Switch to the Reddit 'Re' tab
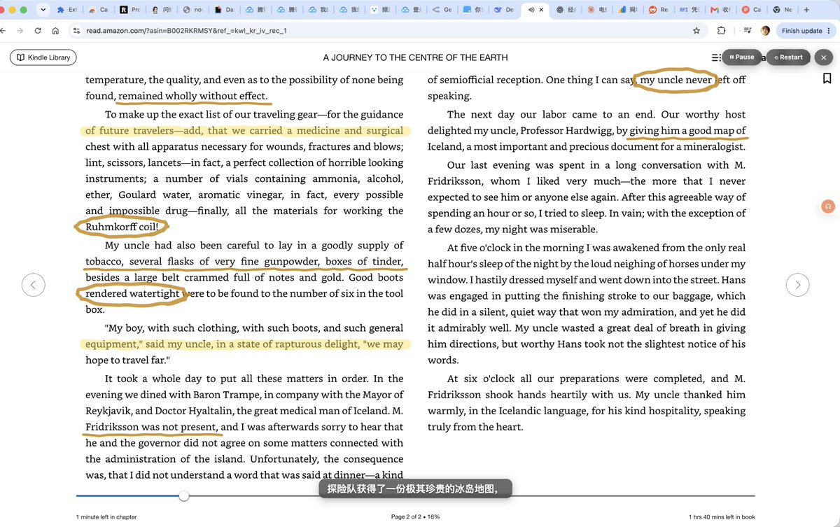This screenshot has height=527, width=840. pos(658,10)
